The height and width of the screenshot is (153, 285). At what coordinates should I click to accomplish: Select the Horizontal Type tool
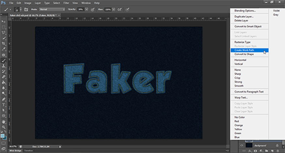4,105
